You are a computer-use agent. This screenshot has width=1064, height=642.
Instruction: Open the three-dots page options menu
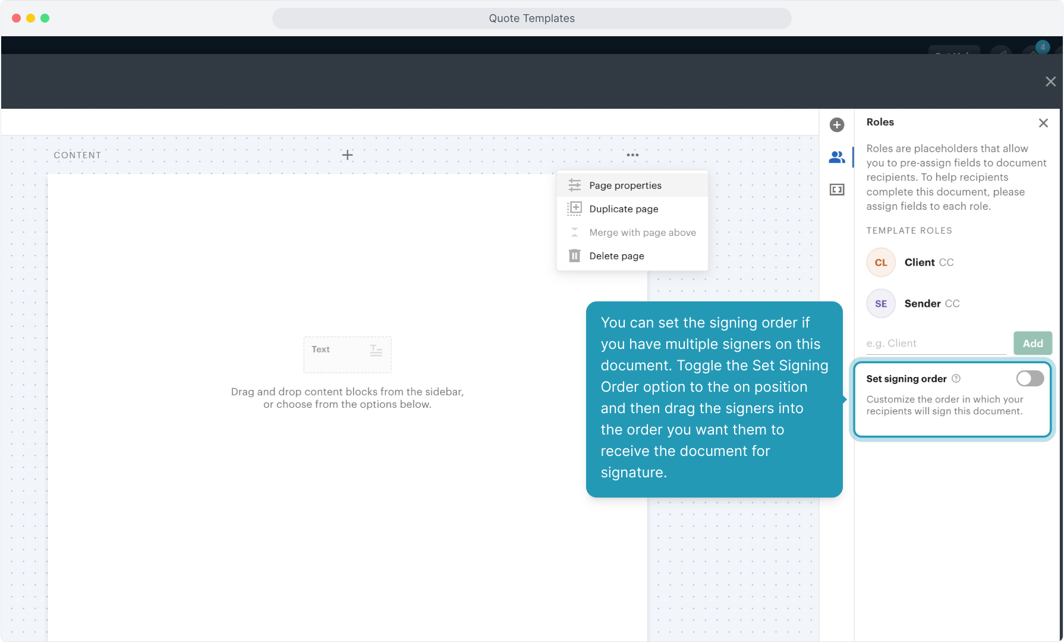(x=632, y=155)
